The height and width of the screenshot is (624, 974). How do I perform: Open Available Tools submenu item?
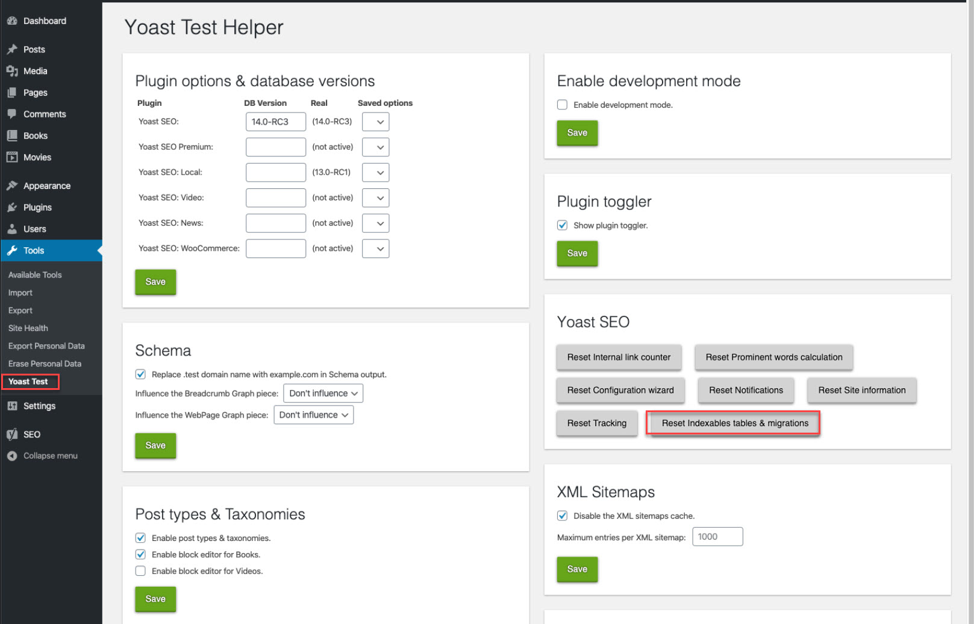point(35,275)
